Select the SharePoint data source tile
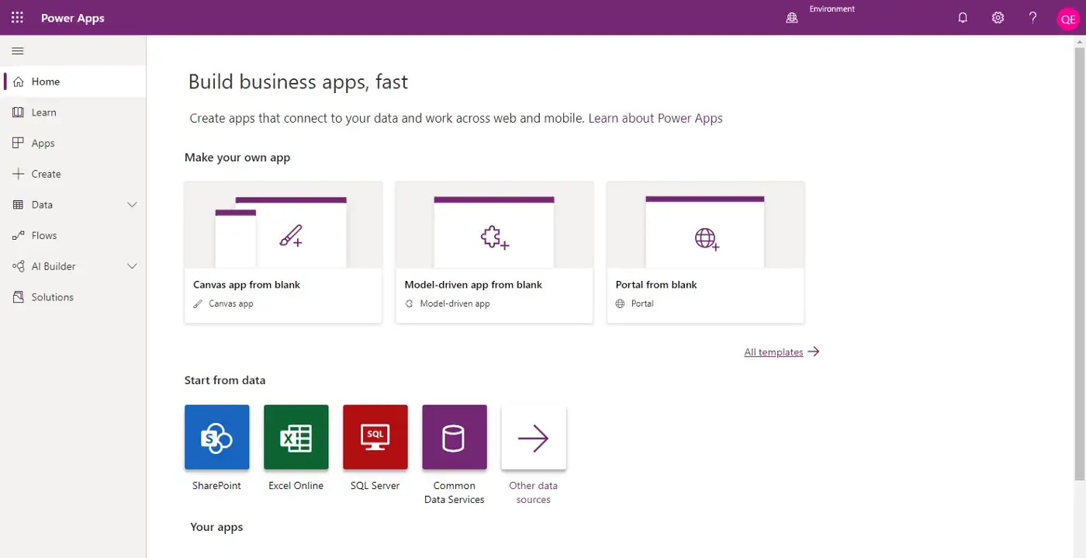1086x558 pixels. click(217, 437)
